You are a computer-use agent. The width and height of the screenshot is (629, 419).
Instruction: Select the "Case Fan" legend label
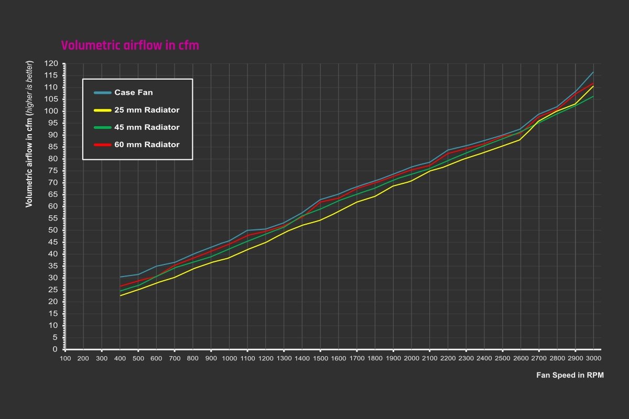(134, 93)
